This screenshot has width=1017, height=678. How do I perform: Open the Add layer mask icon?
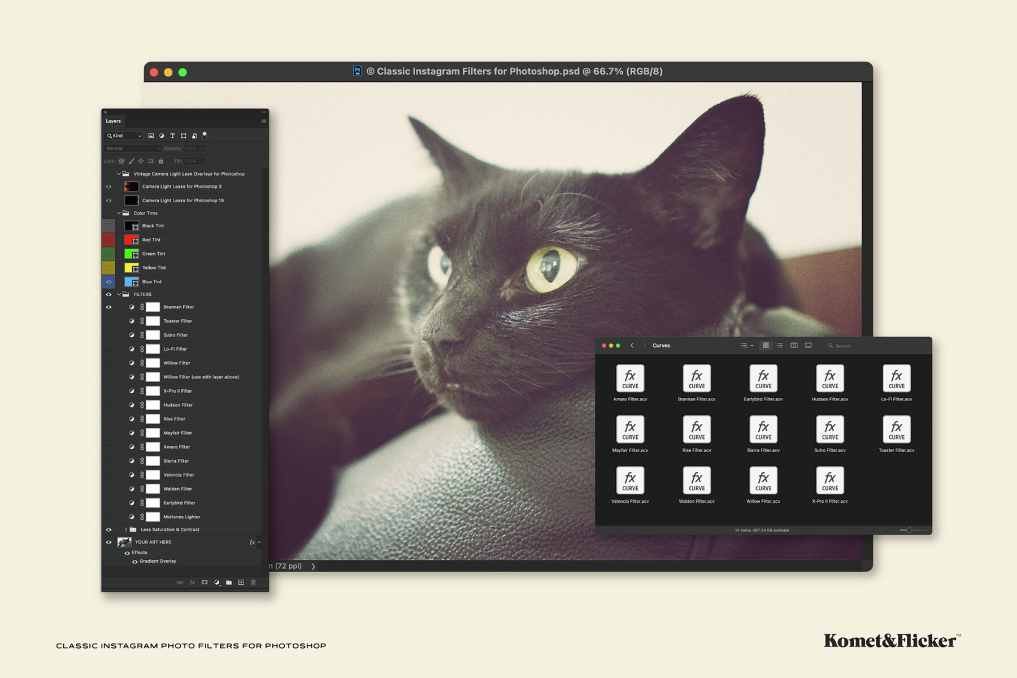(205, 583)
